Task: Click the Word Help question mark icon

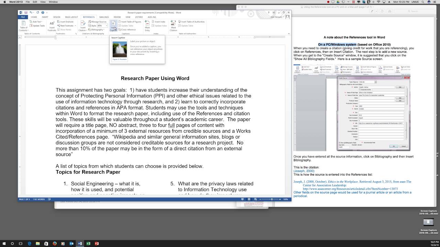Action: click(269, 12)
